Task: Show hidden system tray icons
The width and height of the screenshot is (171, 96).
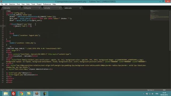Action: point(144,94)
